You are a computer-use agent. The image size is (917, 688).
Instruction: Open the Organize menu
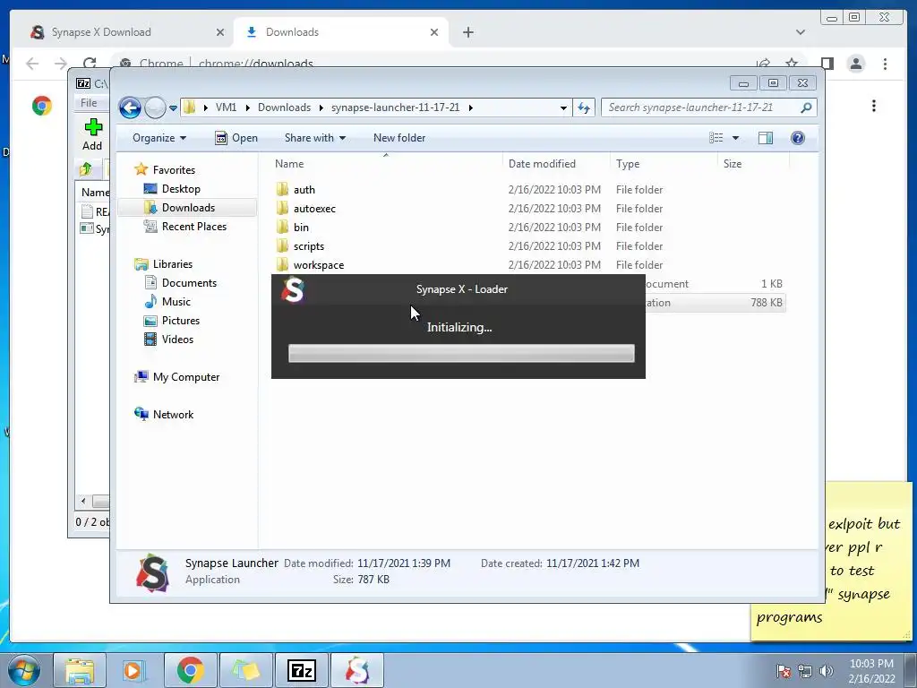tap(159, 138)
